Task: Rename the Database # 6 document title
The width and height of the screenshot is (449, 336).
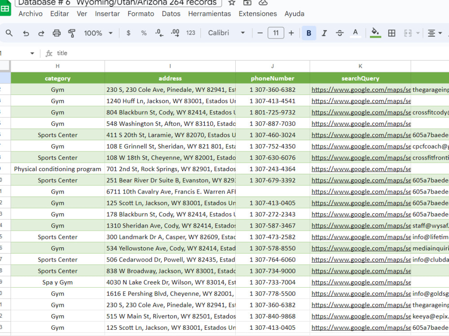Action: coord(118,3)
